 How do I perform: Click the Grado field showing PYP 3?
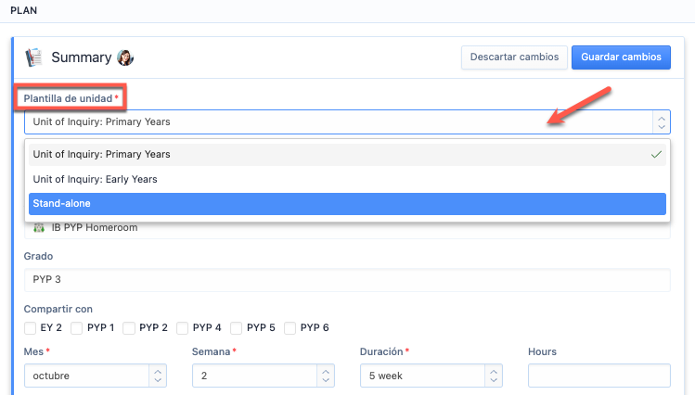(347, 279)
